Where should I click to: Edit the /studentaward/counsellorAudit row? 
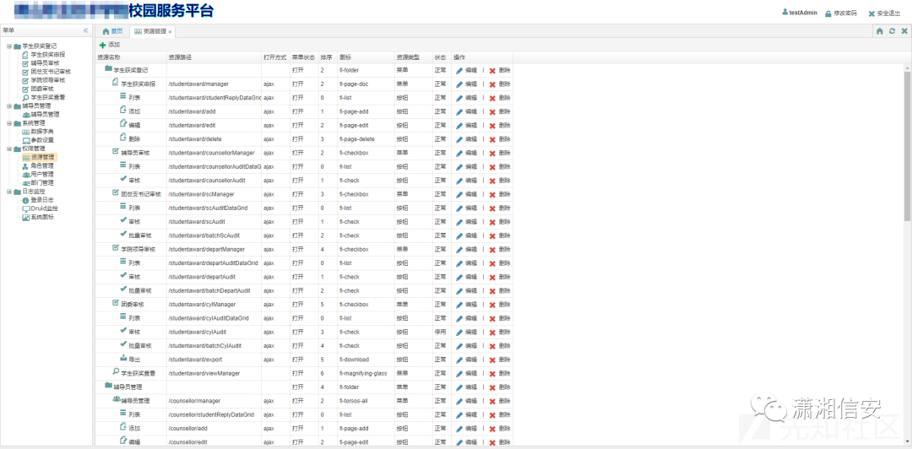(466, 181)
